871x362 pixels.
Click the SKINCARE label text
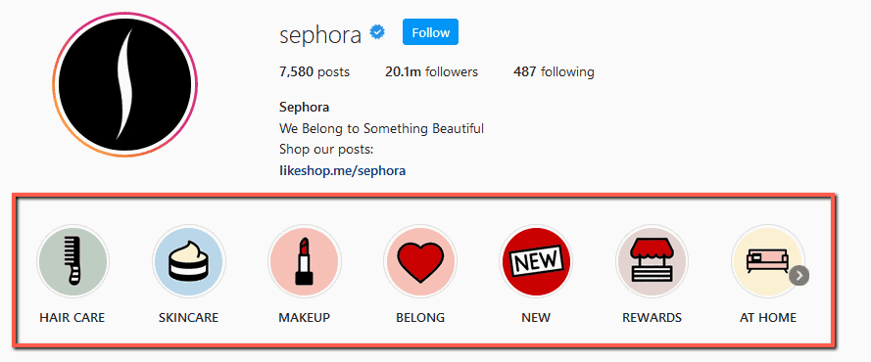(x=188, y=318)
